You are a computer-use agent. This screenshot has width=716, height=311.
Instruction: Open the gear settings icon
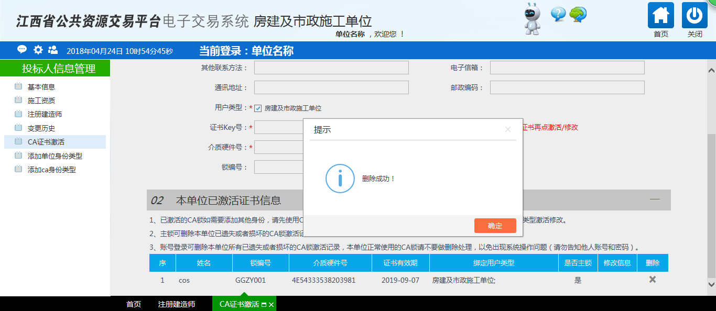tap(38, 50)
